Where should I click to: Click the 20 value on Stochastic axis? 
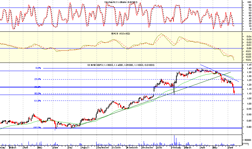coord(250,24)
